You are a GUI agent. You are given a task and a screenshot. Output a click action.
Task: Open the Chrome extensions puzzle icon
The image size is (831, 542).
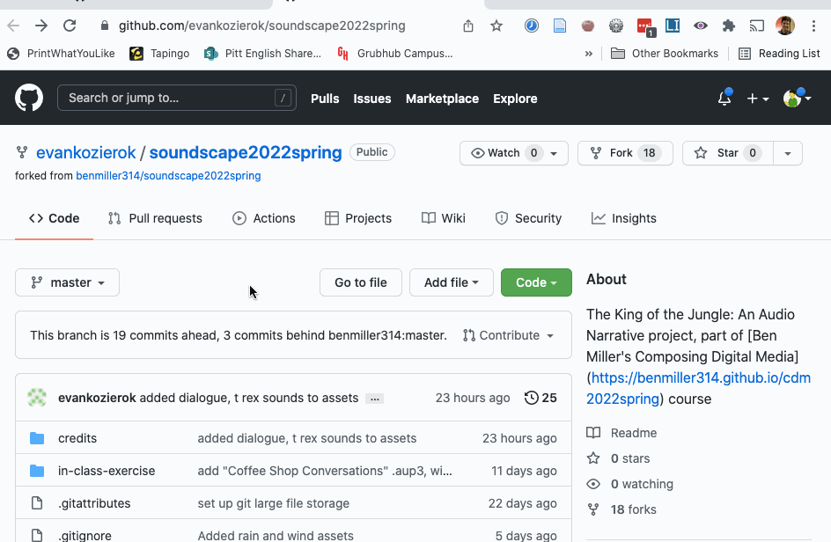[x=728, y=26]
